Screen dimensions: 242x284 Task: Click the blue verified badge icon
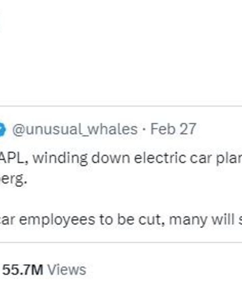point(2,129)
